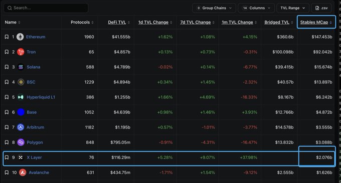Select the $41.555b DeFi TVL value
Screen dimensions: 341x183
(x=121, y=37)
